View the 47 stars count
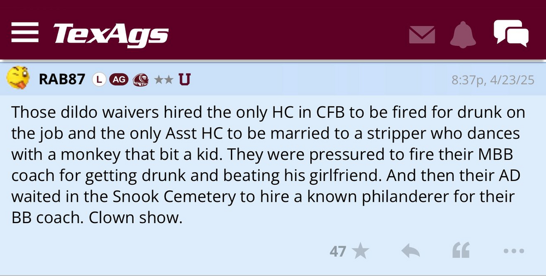Viewport: 546px width, 276px height. click(x=338, y=251)
